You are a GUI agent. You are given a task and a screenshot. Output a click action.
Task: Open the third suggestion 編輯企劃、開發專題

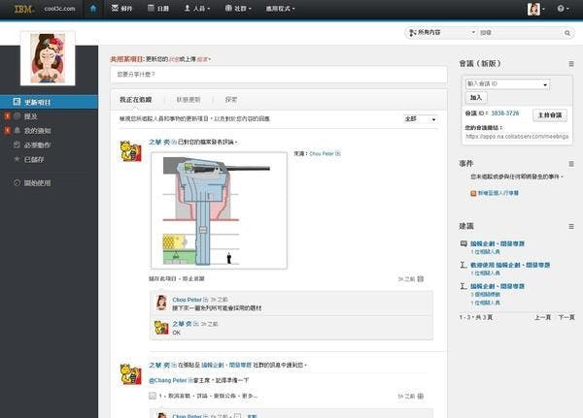[x=497, y=286]
